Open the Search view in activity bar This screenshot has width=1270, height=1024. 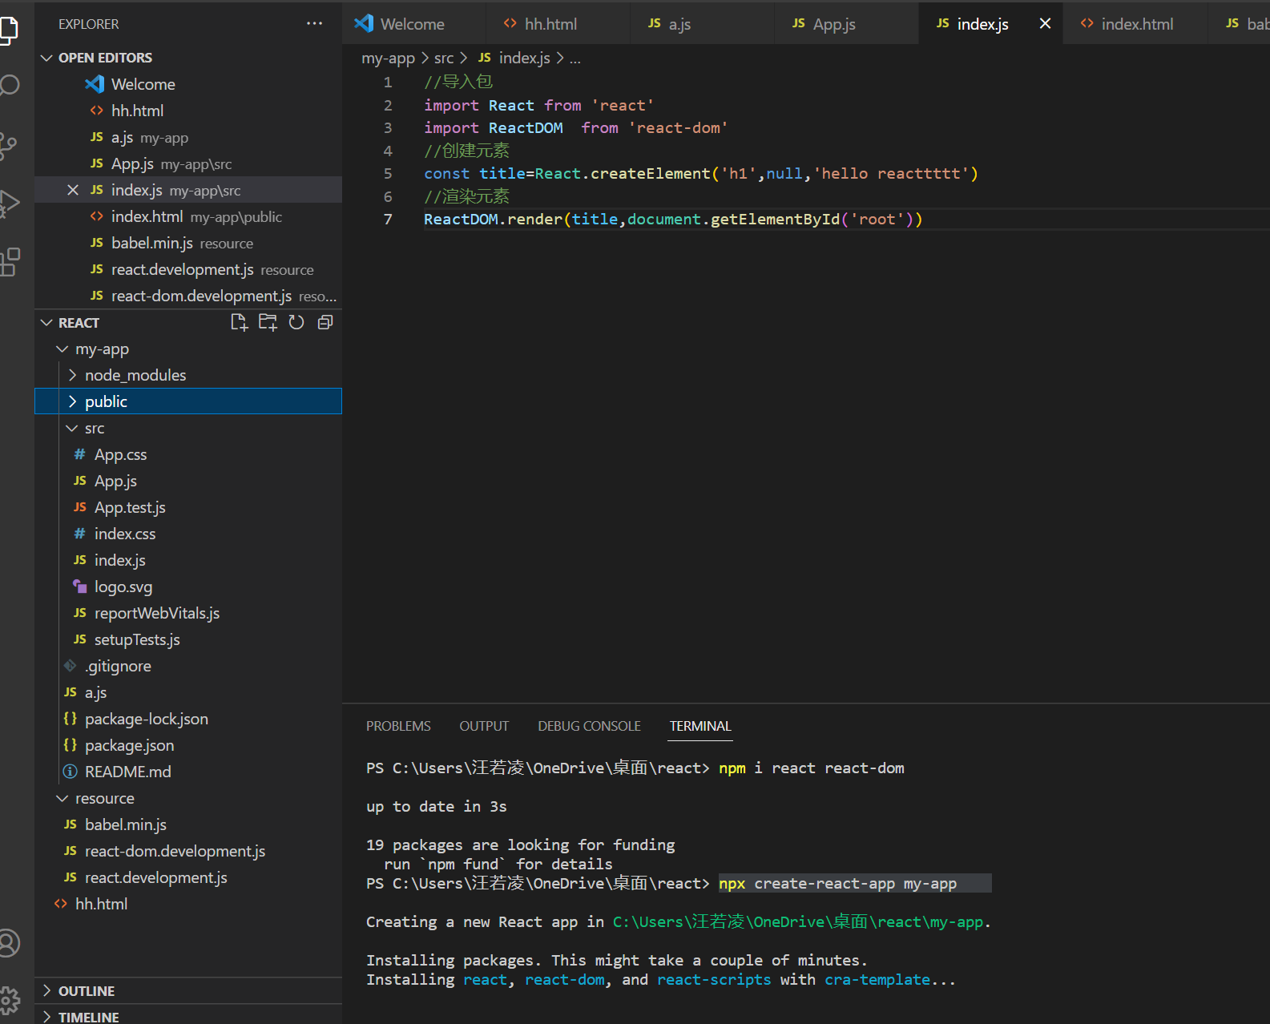point(10,86)
